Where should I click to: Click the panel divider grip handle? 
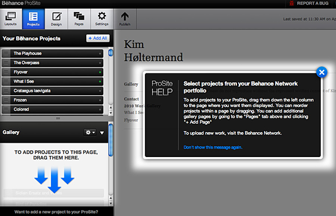(58, 118)
